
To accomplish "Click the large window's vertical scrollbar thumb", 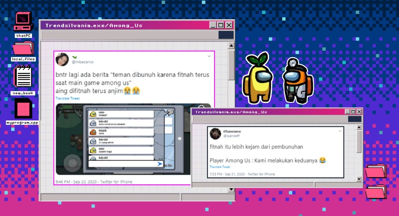I will [x=231, y=65].
